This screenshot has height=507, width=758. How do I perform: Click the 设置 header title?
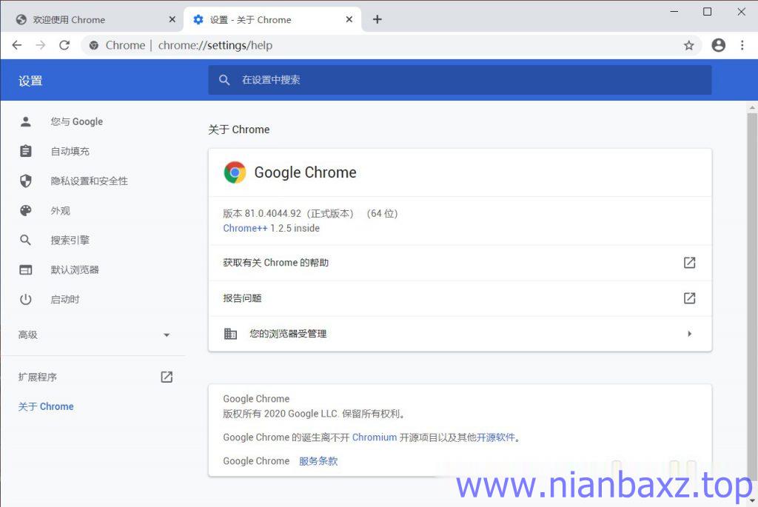pos(30,81)
